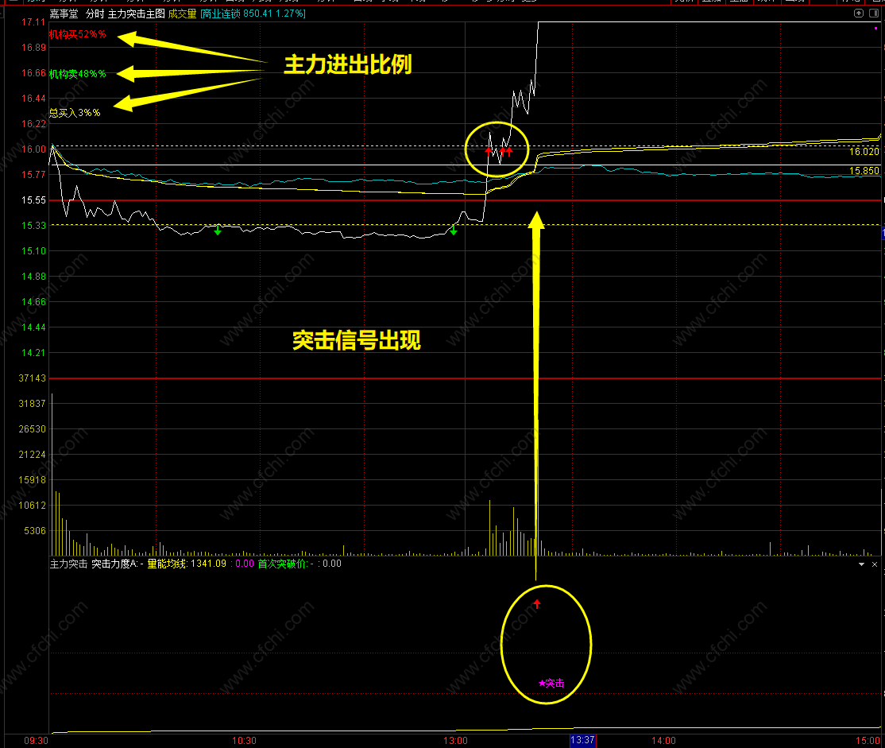Click the 16.00 price axis label
The image size is (885, 748).
pos(33,149)
